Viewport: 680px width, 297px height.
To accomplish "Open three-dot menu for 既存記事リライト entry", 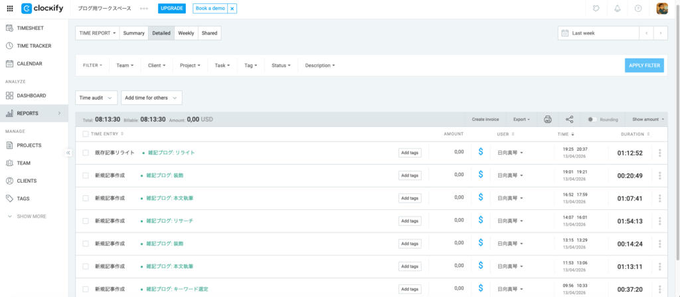I will click(659, 153).
